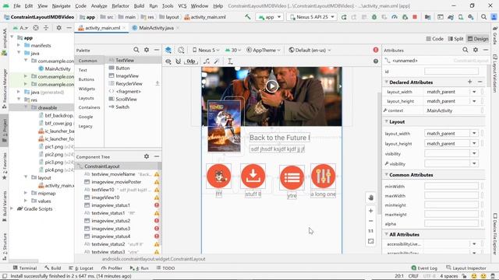
Task: Select imageview_status1 in Component Tree
Action: (x=111, y=205)
